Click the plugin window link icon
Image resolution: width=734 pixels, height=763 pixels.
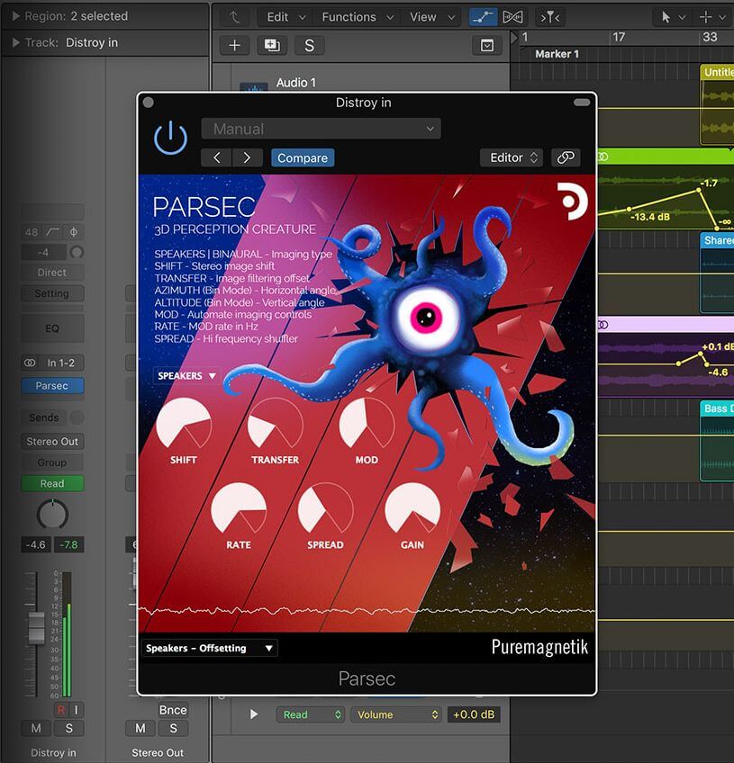(x=566, y=157)
